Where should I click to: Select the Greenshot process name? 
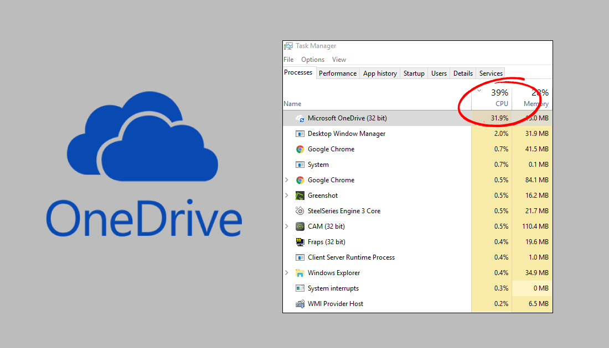pyautogui.click(x=323, y=196)
